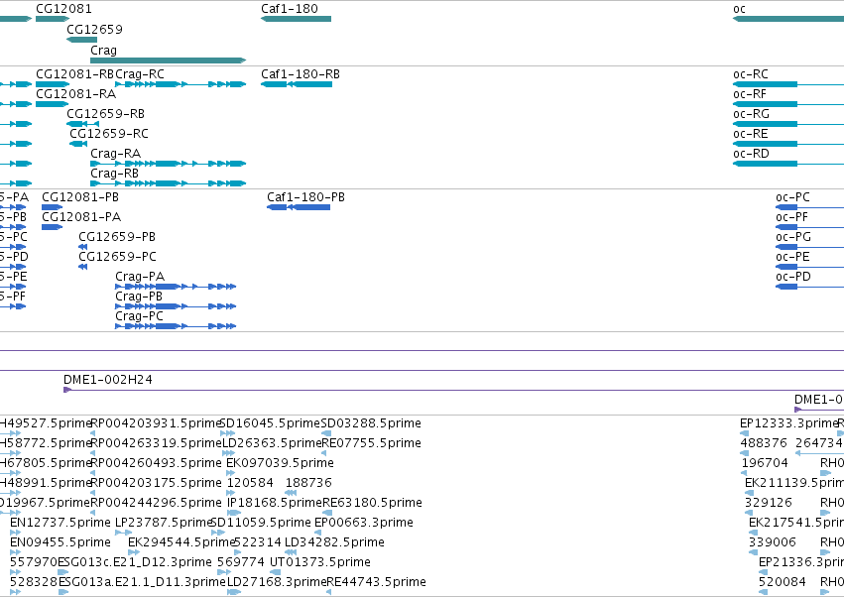Click the Crag-PA protein feature
The height and width of the screenshot is (597, 844).
point(176,287)
